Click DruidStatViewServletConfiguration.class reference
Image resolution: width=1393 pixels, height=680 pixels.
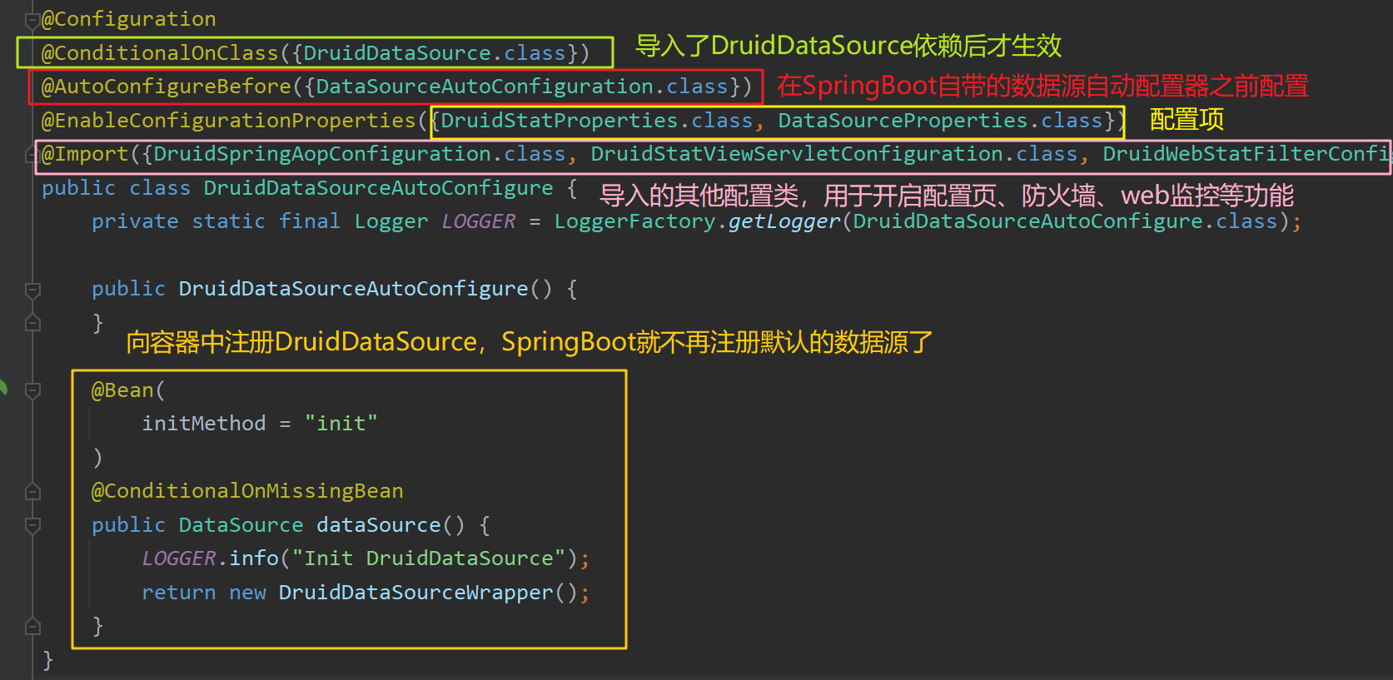click(834, 154)
